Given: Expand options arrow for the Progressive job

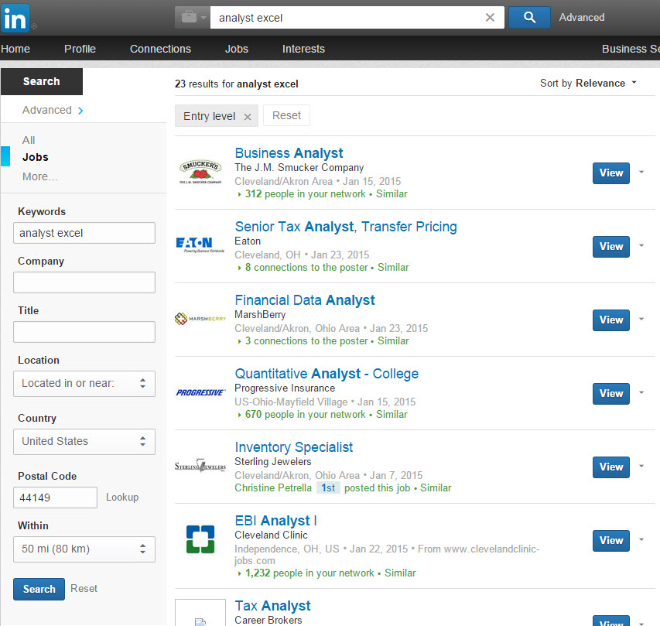Looking at the screenshot, I should (x=641, y=392).
